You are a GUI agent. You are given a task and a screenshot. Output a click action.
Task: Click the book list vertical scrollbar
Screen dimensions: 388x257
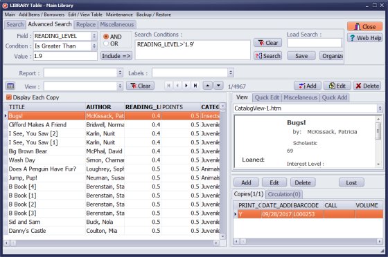(x=222, y=171)
